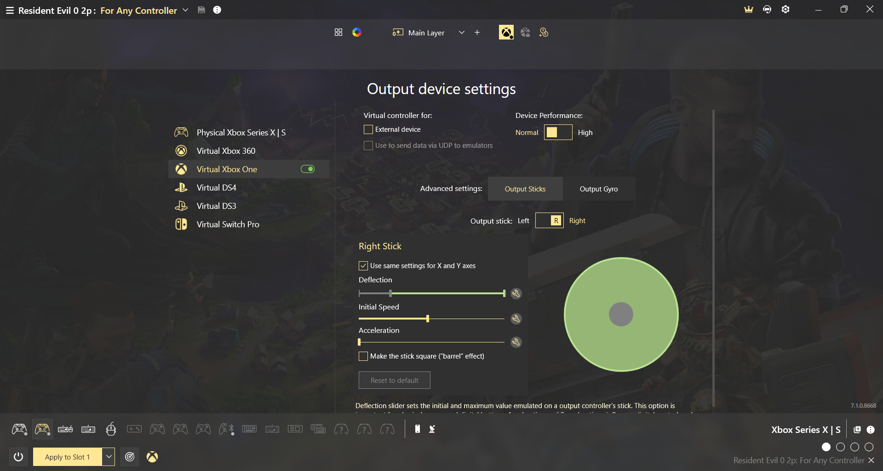Viewport: 883px width, 471px height.
Task: Click the mobile phone device icon
Action: (418, 429)
